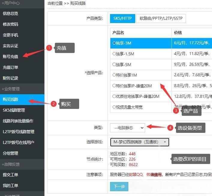The image size is (212, 196).
Task: Select the 独享-3M product radio button
Action: tap(114, 43)
